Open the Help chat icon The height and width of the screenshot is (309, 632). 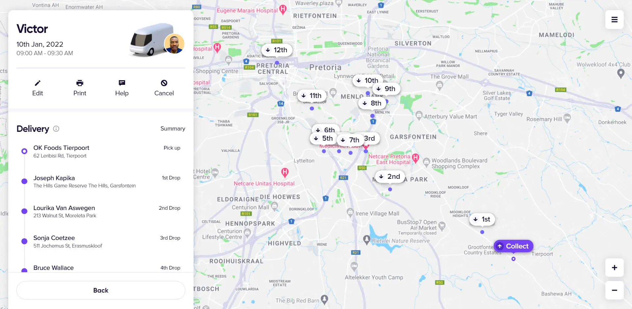[122, 83]
